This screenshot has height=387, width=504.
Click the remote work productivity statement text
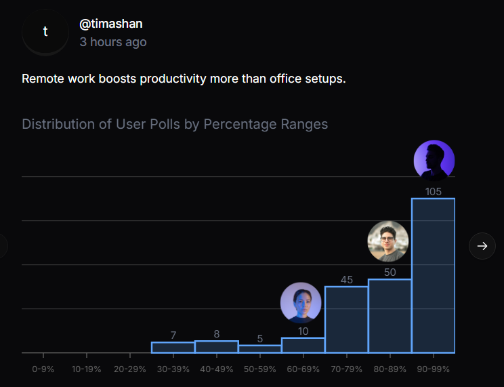coord(184,79)
